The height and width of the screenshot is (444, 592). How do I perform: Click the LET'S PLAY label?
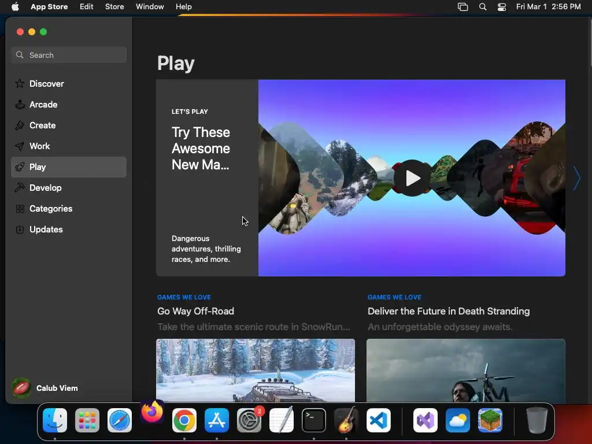tap(190, 112)
